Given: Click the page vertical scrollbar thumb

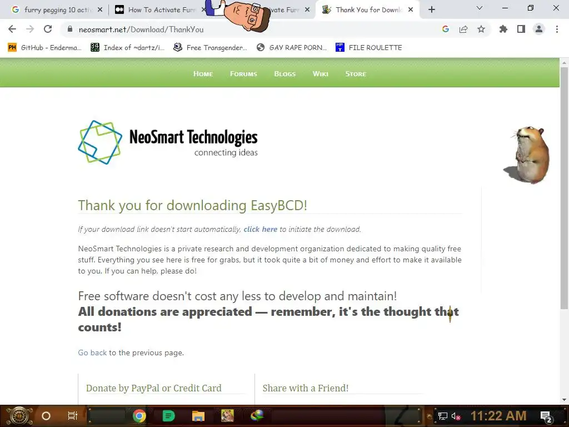Looking at the screenshot, I should coord(564,188).
